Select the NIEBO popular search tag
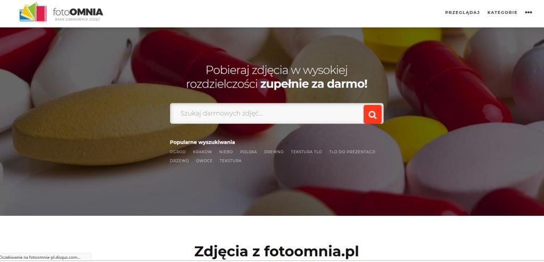This screenshot has height=262, width=544. coord(226,152)
